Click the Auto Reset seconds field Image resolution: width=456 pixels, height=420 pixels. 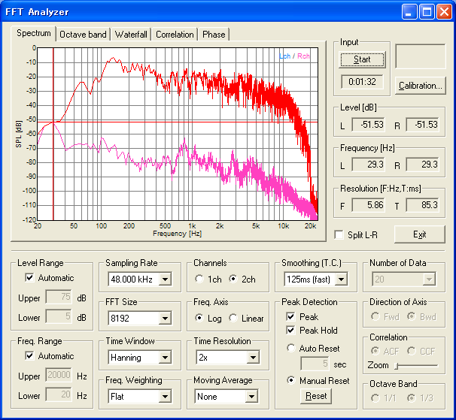pyautogui.click(x=315, y=364)
